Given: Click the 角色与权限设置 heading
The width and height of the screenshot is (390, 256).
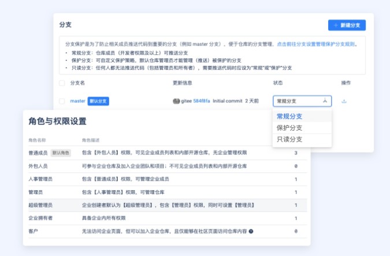Looking at the screenshot, I should (57, 121).
